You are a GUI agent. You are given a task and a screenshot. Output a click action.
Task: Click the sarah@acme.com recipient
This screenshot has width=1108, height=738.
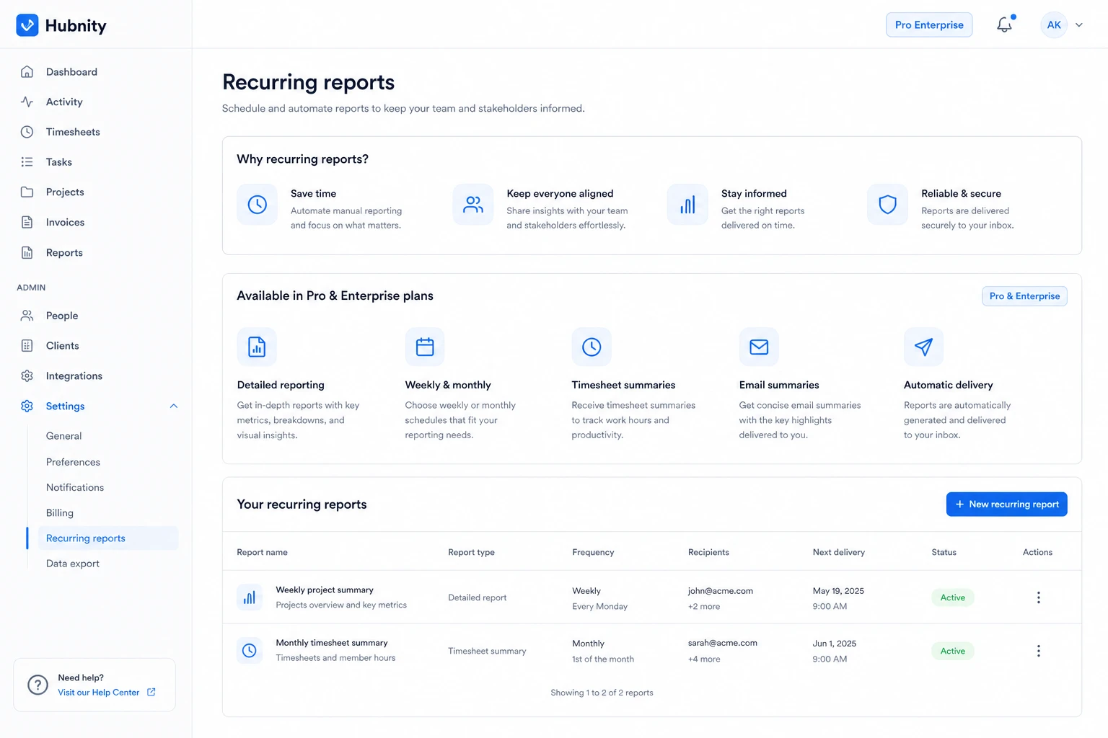pos(722,643)
